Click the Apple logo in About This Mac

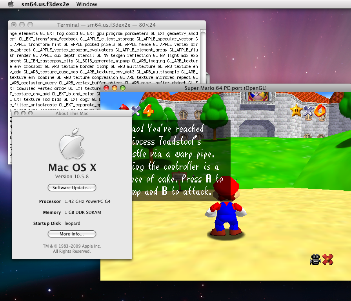click(72, 143)
